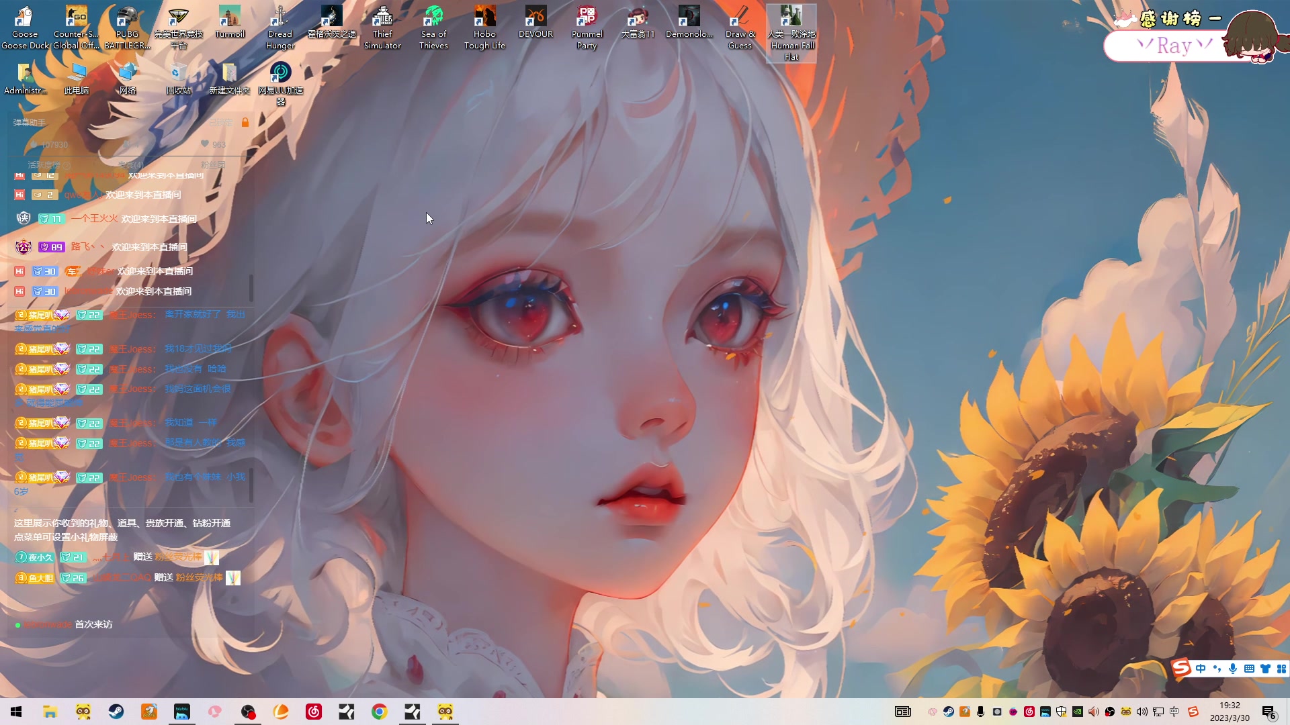This screenshot has width=1290, height=725.
Task: Open the 网络 network desktop icon
Action: (x=127, y=79)
